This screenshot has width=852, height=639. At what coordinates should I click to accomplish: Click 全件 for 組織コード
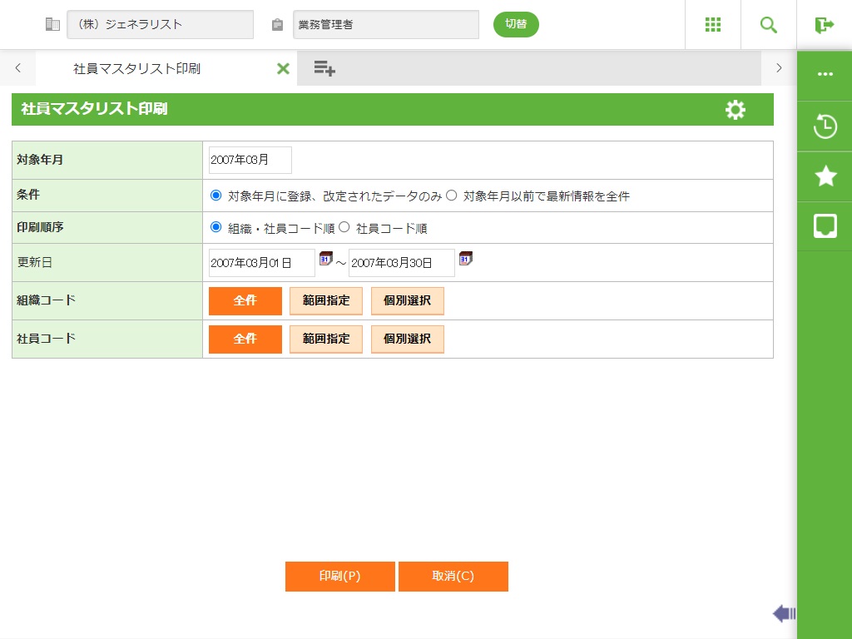pos(245,301)
